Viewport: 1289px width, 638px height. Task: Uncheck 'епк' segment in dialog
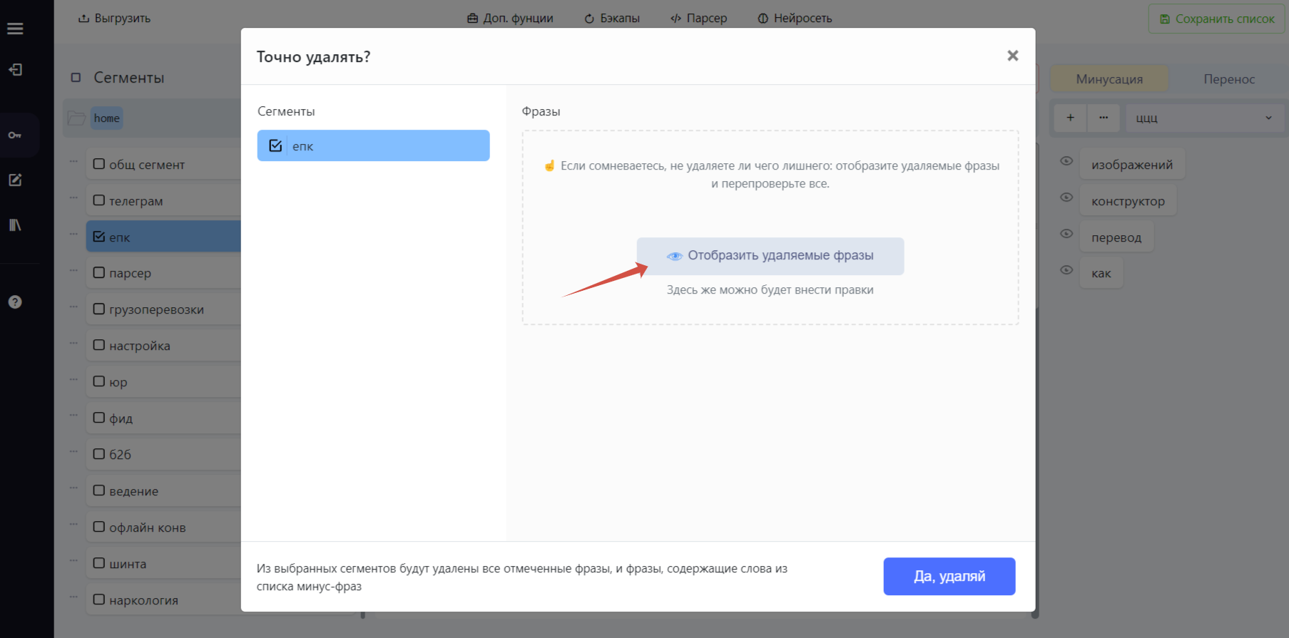click(275, 145)
